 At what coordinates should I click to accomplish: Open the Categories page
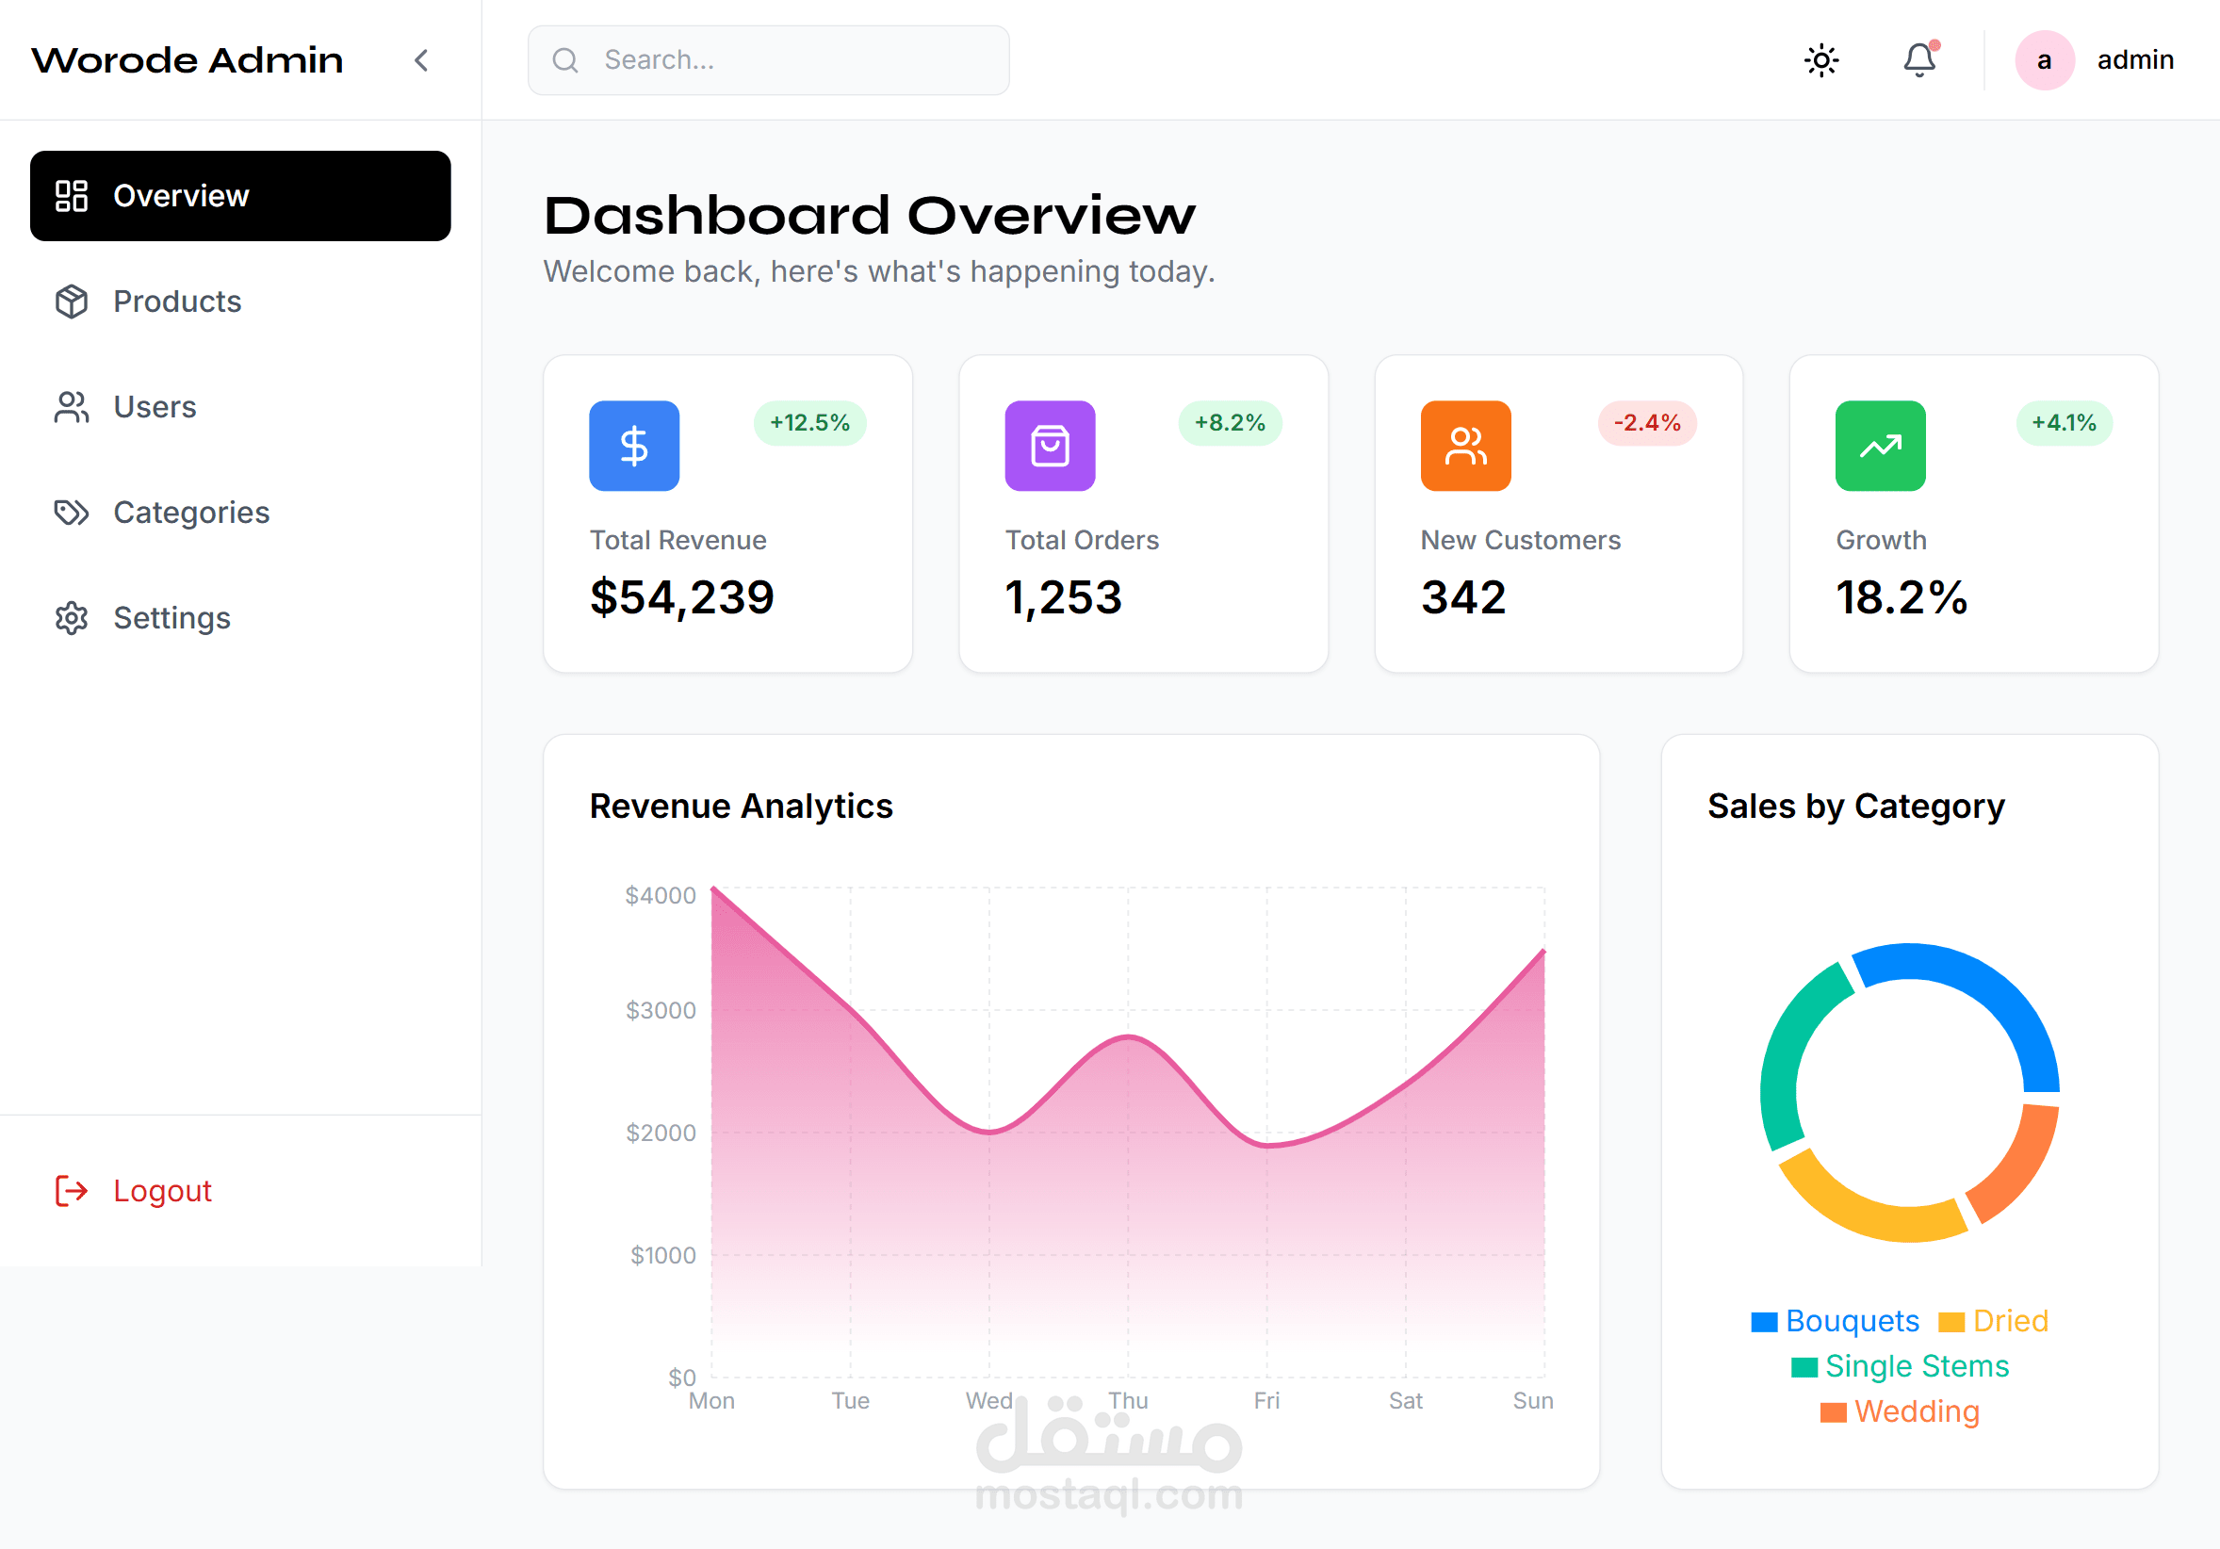(190, 513)
